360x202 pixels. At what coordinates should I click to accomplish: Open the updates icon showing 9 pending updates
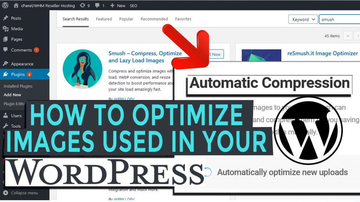85,5
